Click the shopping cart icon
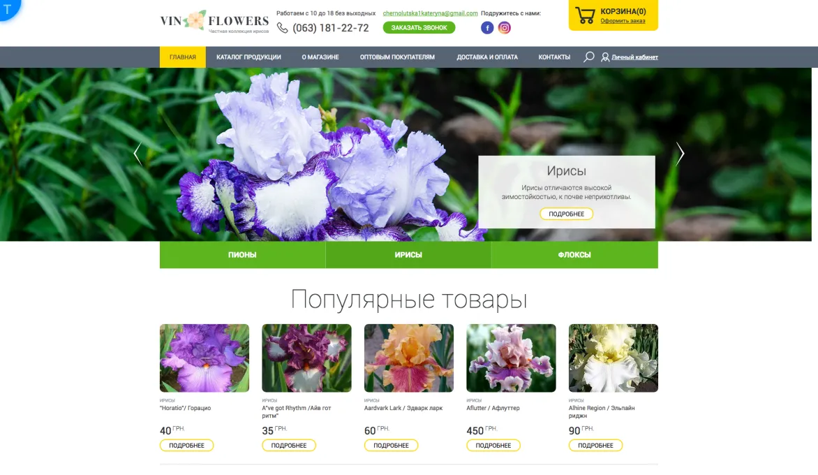The width and height of the screenshot is (818, 475). [x=585, y=15]
